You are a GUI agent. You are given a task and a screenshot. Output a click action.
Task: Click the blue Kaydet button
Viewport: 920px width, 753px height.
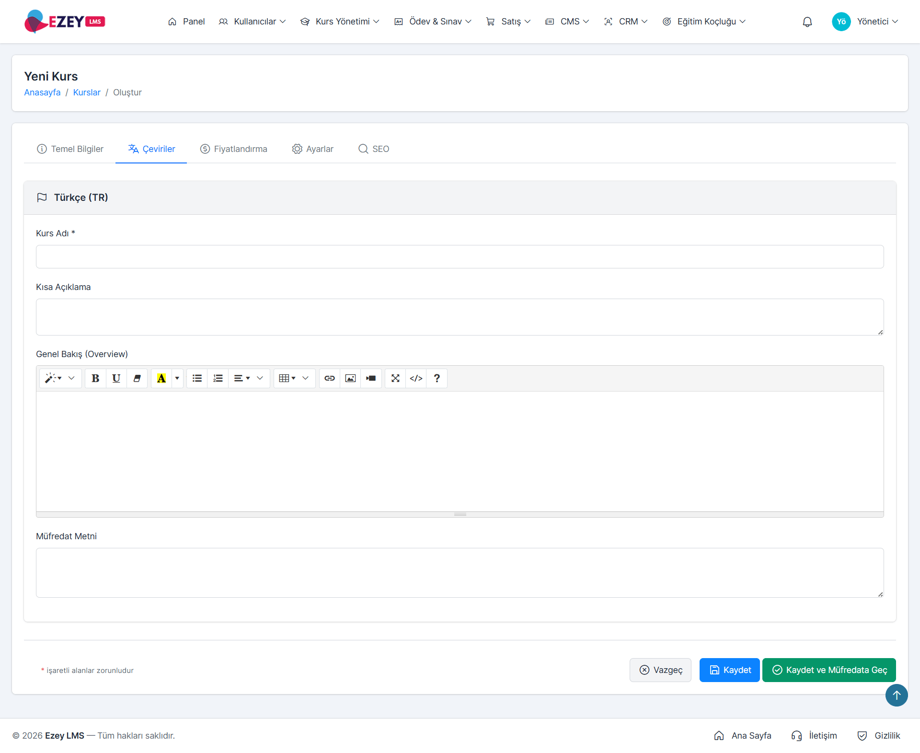point(730,670)
